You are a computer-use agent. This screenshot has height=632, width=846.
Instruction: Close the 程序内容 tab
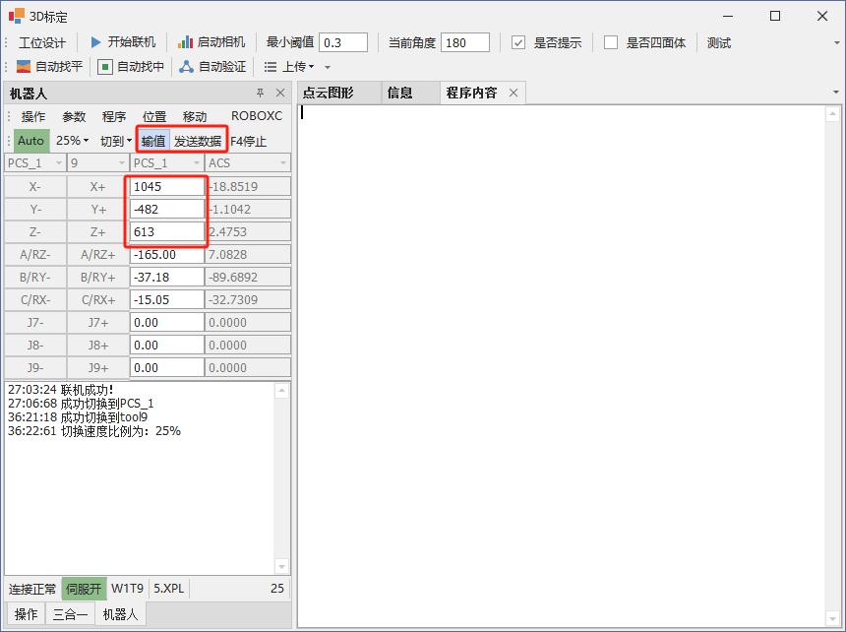click(x=514, y=93)
